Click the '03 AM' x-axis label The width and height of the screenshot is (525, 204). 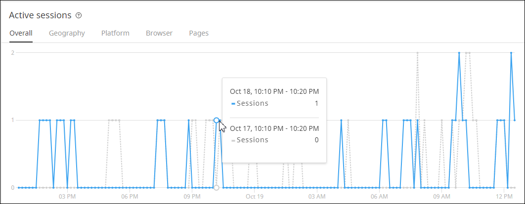(317, 197)
